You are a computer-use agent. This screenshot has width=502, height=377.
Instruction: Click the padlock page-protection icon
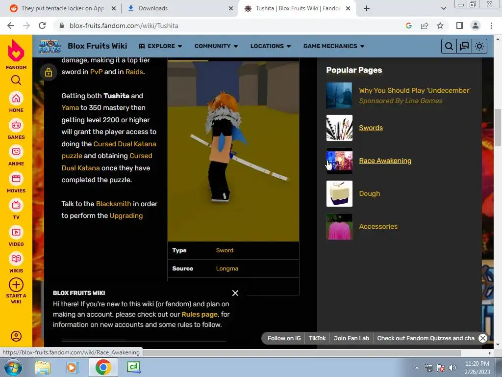pos(49,72)
